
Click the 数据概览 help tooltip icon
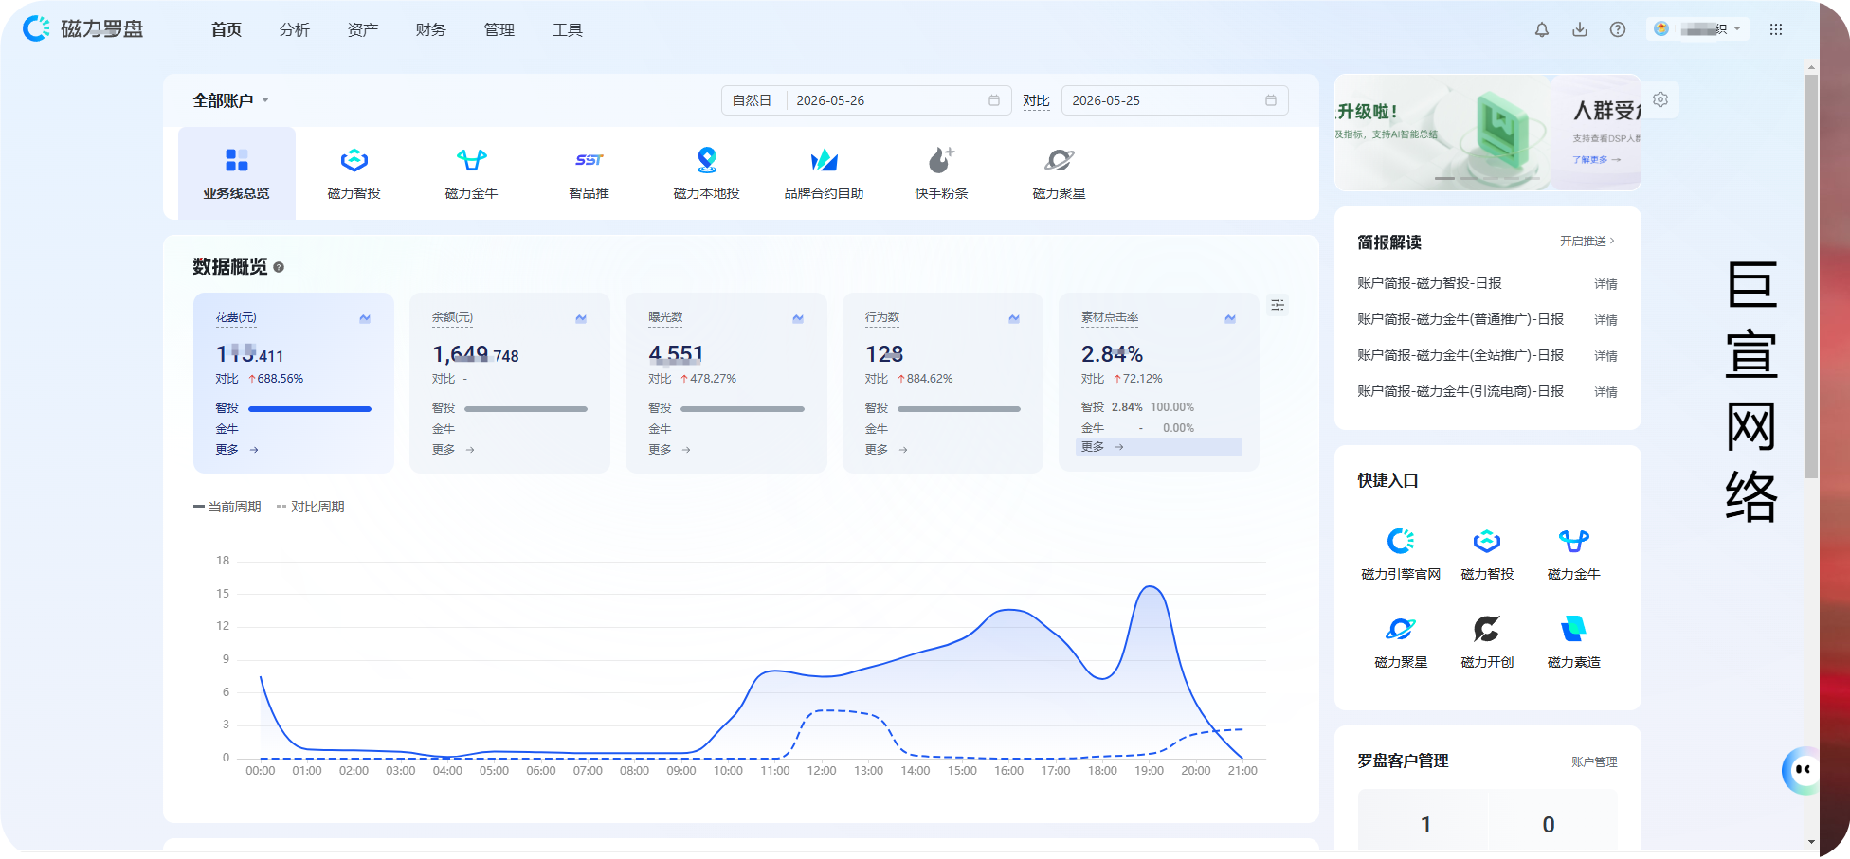pos(279,267)
